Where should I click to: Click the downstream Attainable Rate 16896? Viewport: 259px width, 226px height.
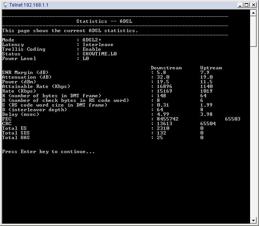click(165, 86)
